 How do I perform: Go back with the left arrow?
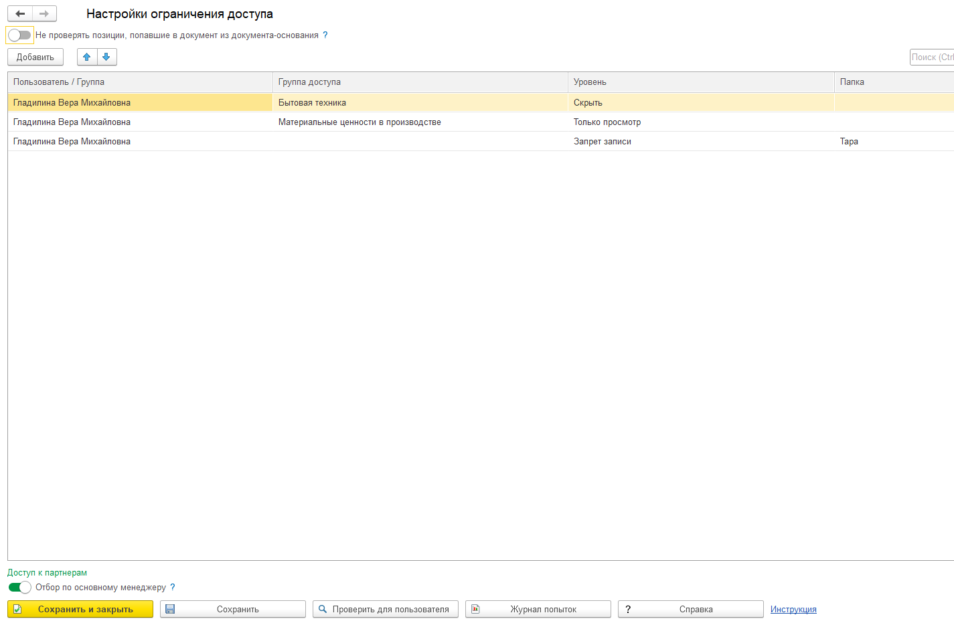point(20,13)
